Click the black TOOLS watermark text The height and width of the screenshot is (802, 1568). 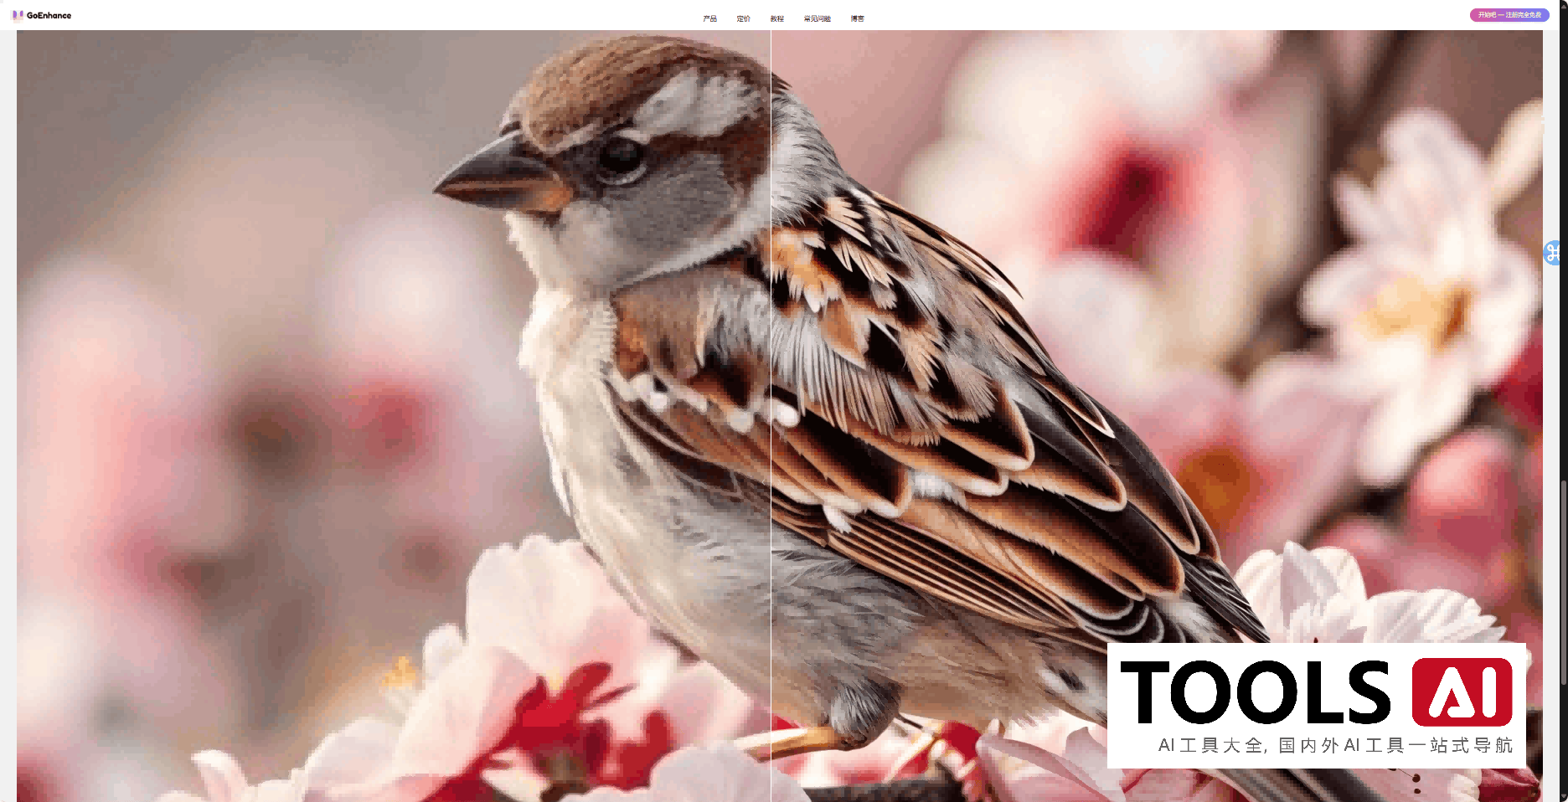point(1255,692)
